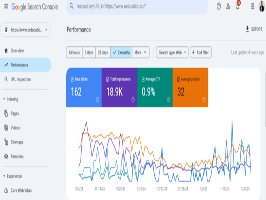Open Videos report in the sidebar
The width and height of the screenshot is (266, 200).
(26, 128)
